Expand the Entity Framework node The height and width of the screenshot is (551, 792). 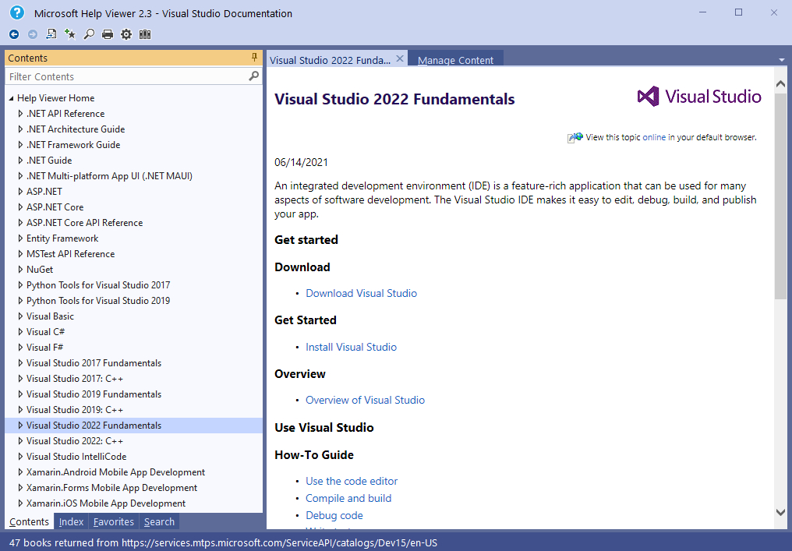(20, 238)
